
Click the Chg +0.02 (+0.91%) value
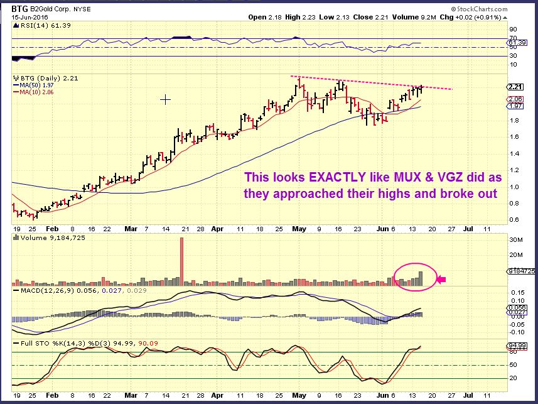[470, 17]
